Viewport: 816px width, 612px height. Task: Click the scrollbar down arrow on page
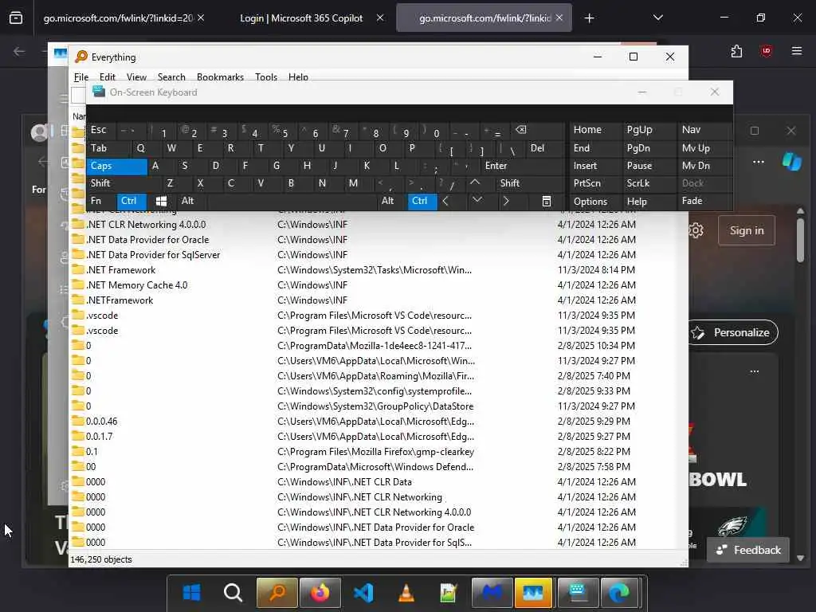pos(800,558)
